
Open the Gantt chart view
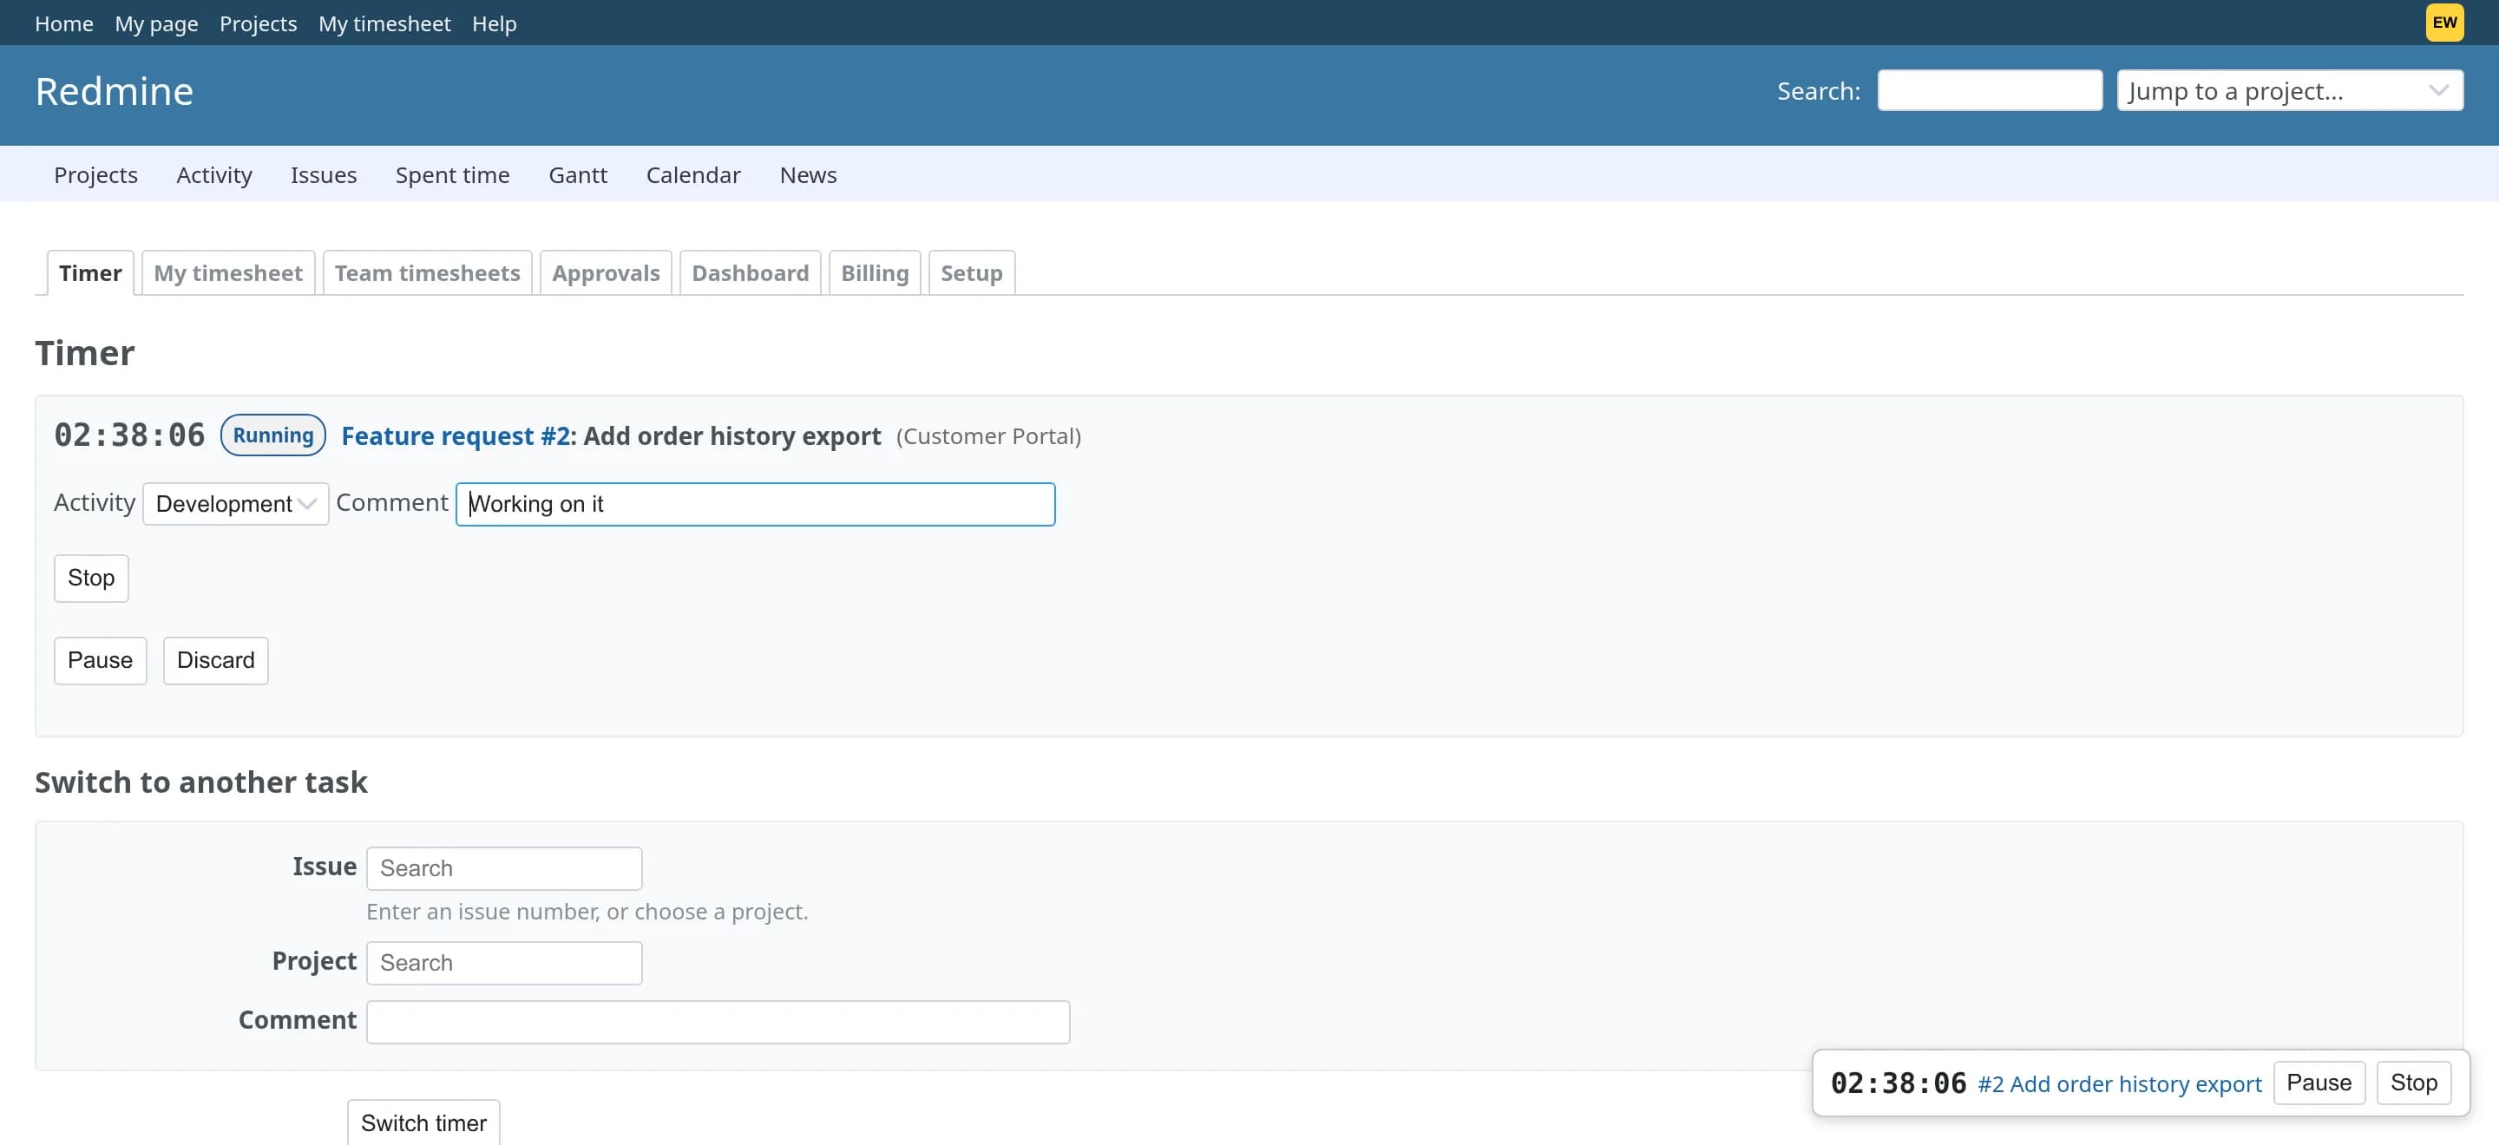578,174
